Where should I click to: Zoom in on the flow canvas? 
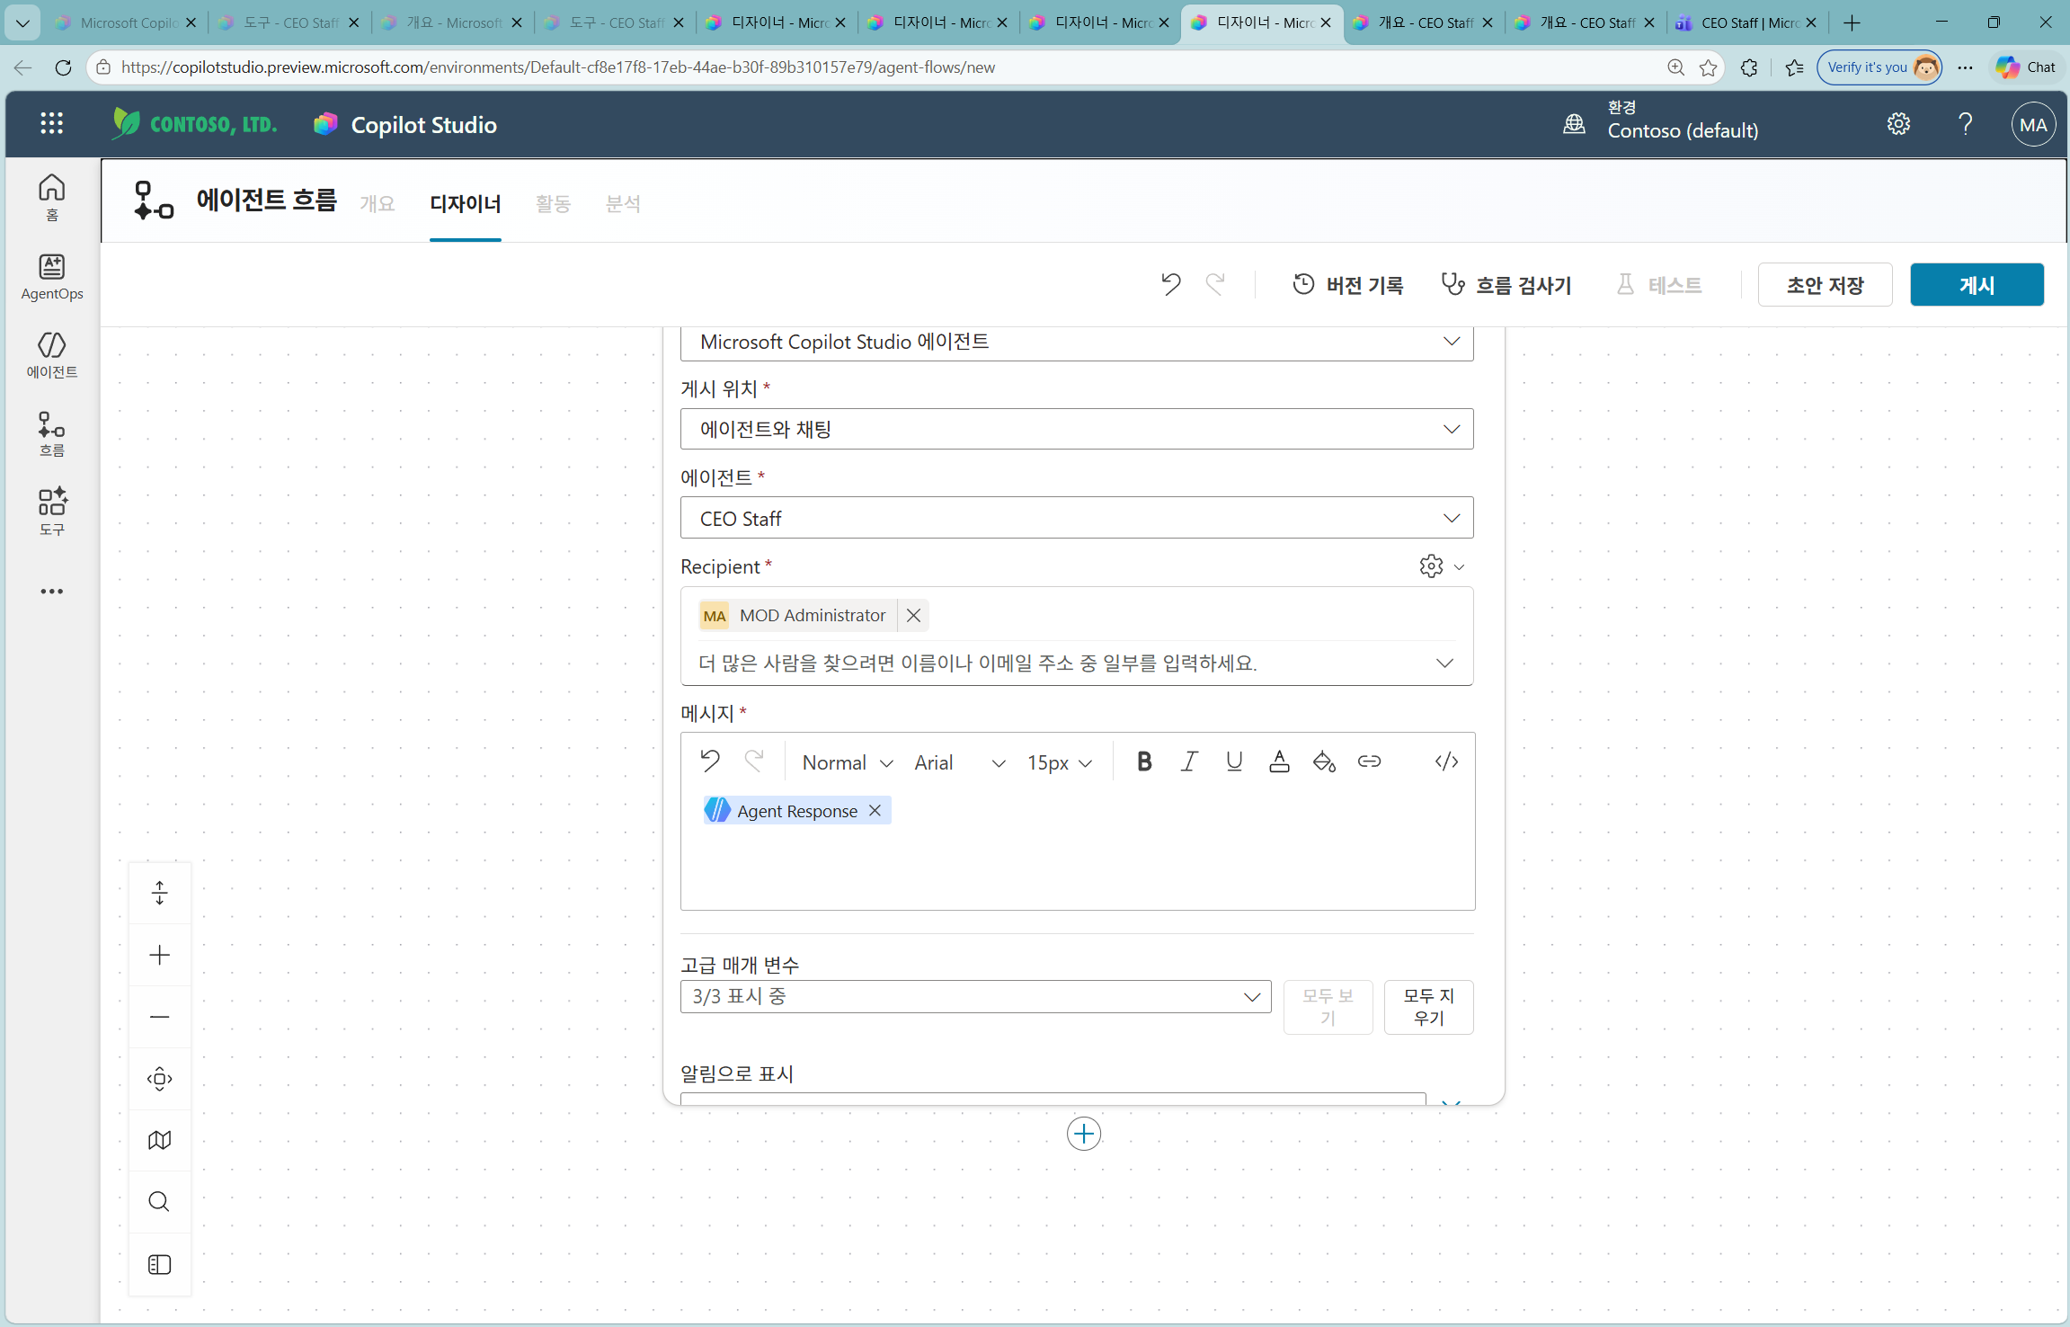[x=159, y=955]
